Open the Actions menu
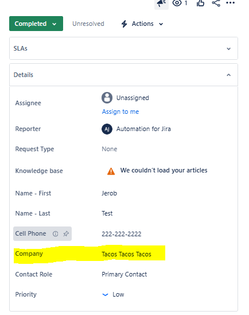The width and height of the screenshot is (249, 315). pyautogui.click(x=142, y=24)
